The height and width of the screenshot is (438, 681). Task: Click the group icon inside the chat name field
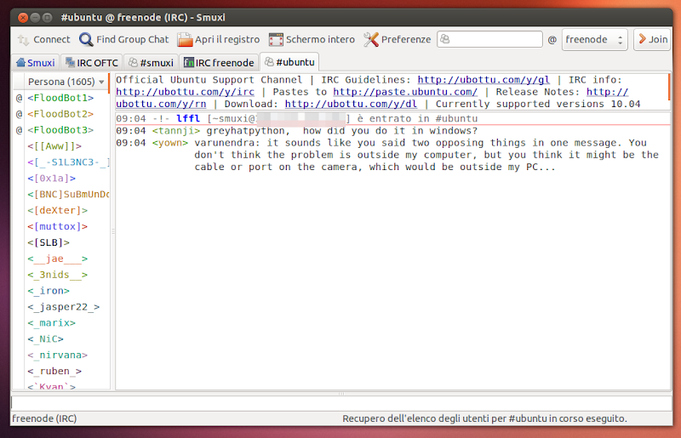point(444,39)
